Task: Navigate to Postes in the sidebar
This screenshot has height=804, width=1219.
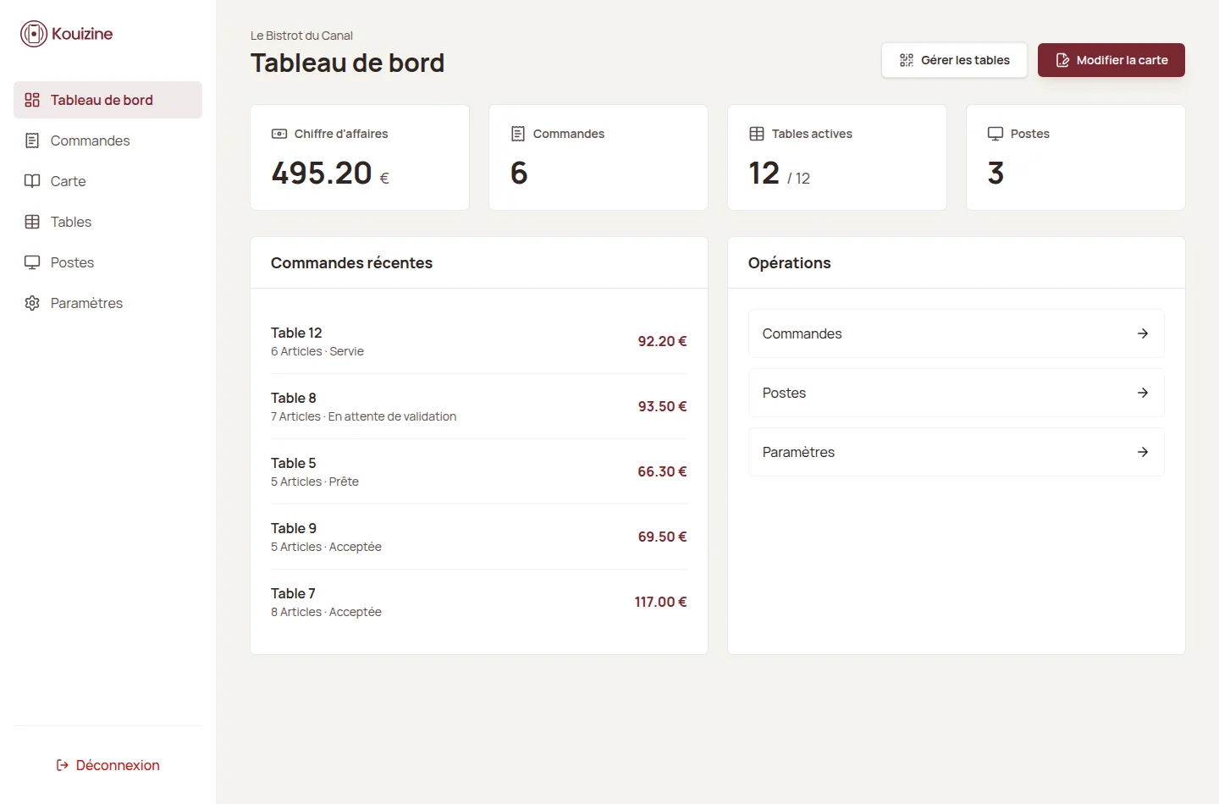Action: click(108, 262)
